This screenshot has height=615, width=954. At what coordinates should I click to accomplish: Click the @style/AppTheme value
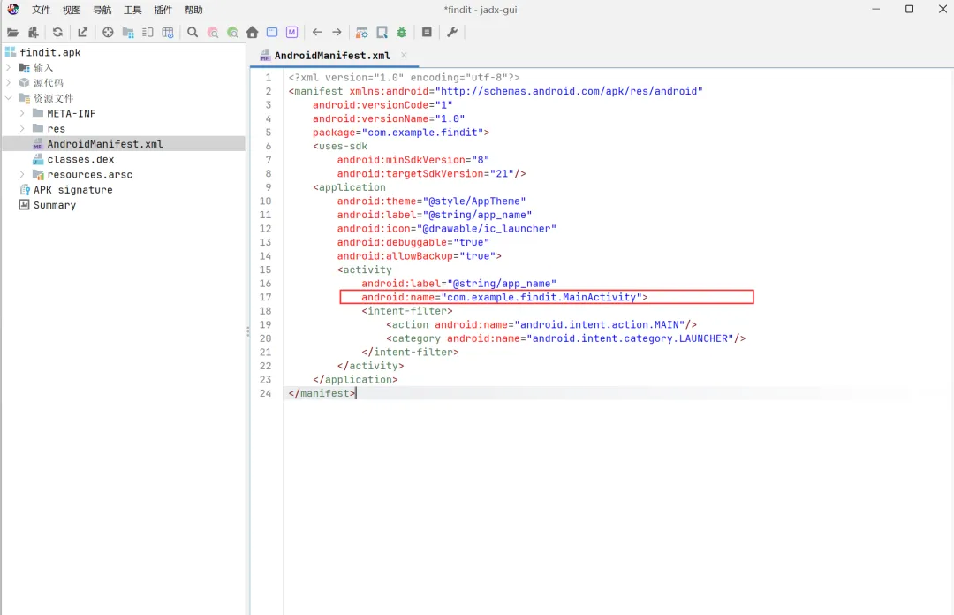tap(474, 201)
